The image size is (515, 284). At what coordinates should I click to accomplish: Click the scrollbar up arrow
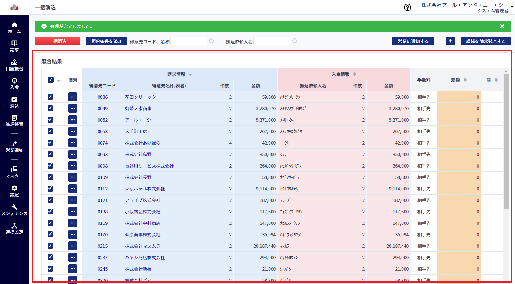[506, 71]
